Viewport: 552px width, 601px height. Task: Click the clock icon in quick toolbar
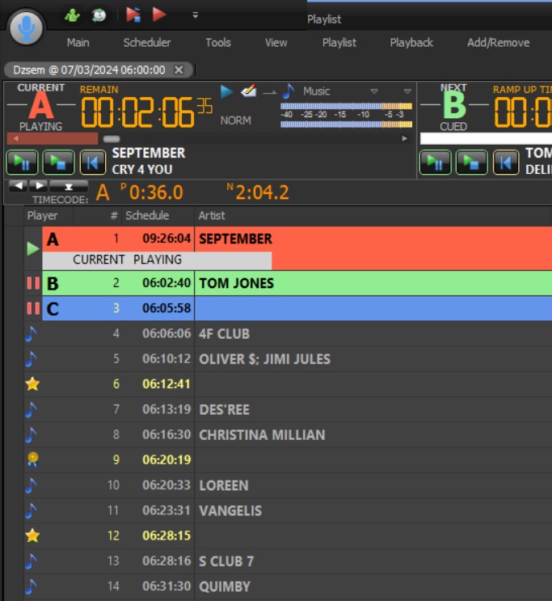pos(99,15)
